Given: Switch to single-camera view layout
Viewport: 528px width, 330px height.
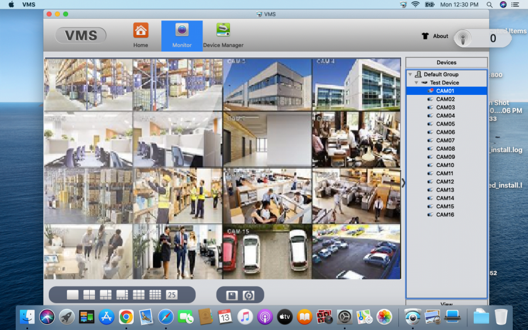Looking at the screenshot, I should (x=73, y=295).
